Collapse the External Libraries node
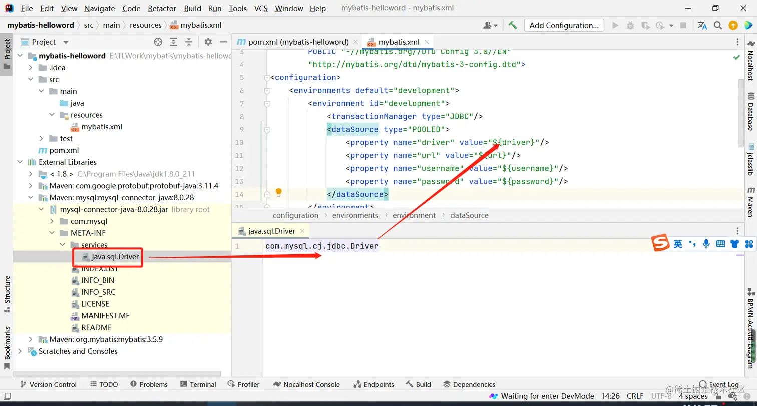The image size is (757, 406). [20, 162]
